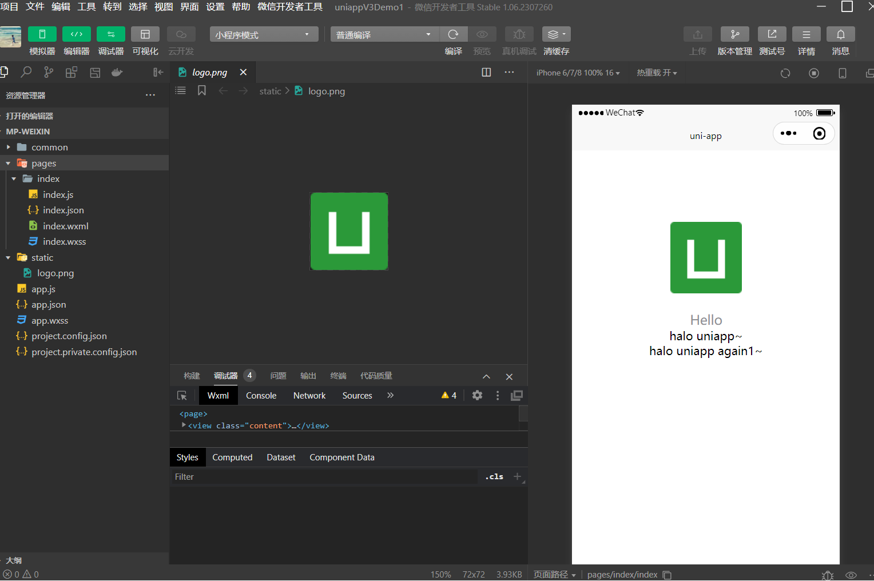This screenshot has width=874, height=581.
Task: Click the element inspector picker icon
Action: click(182, 395)
